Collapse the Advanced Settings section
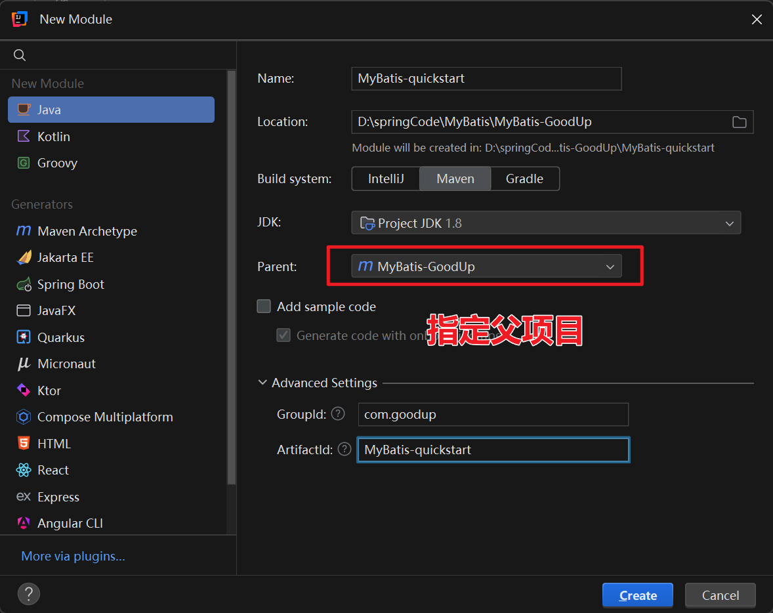773x613 pixels. [x=262, y=383]
